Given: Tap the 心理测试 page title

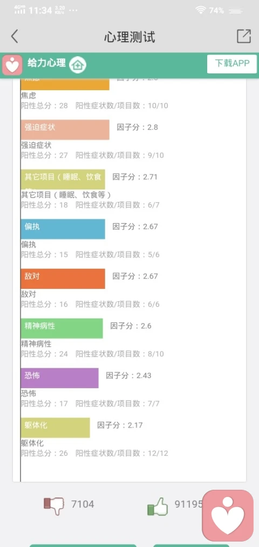Looking at the screenshot, I should pos(129,37).
